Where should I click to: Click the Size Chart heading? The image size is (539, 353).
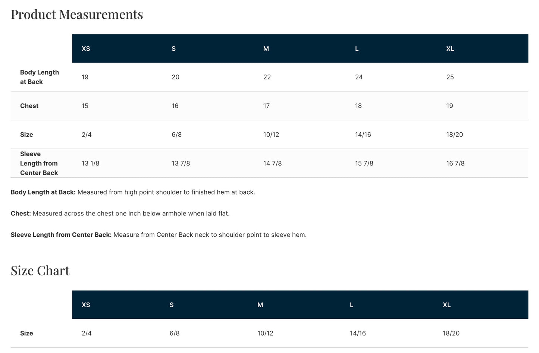coord(40,270)
